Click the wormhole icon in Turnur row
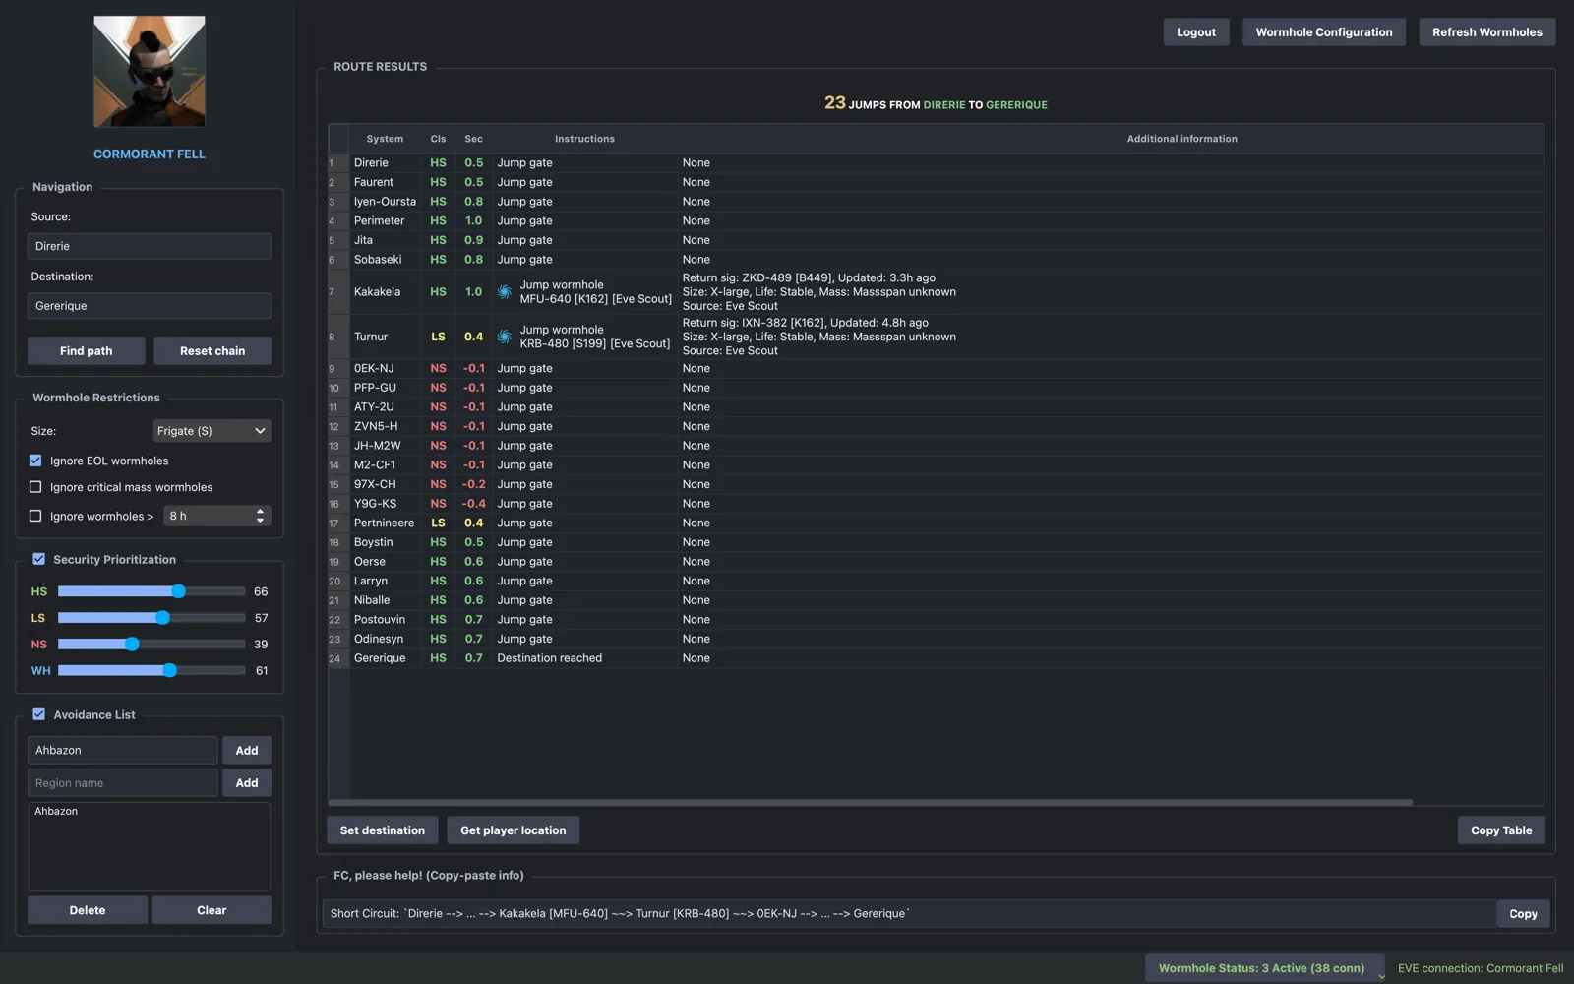This screenshot has width=1574, height=984. click(504, 337)
